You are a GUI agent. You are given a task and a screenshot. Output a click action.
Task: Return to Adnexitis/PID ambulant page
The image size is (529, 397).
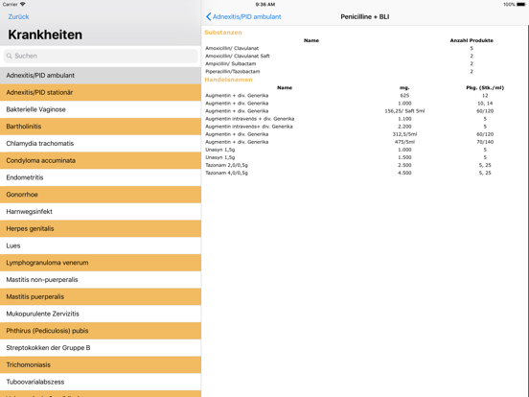click(x=243, y=16)
